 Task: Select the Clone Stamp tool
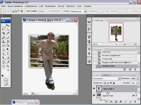pos(3,41)
